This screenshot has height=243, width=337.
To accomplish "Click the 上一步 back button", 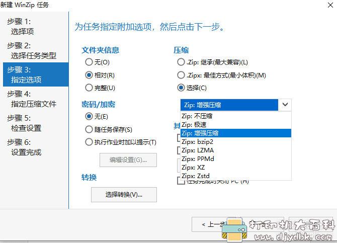I will [x=214, y=224].
